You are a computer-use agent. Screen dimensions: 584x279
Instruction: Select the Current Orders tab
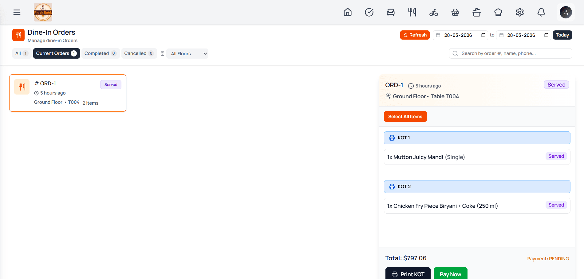pos(57,53)
